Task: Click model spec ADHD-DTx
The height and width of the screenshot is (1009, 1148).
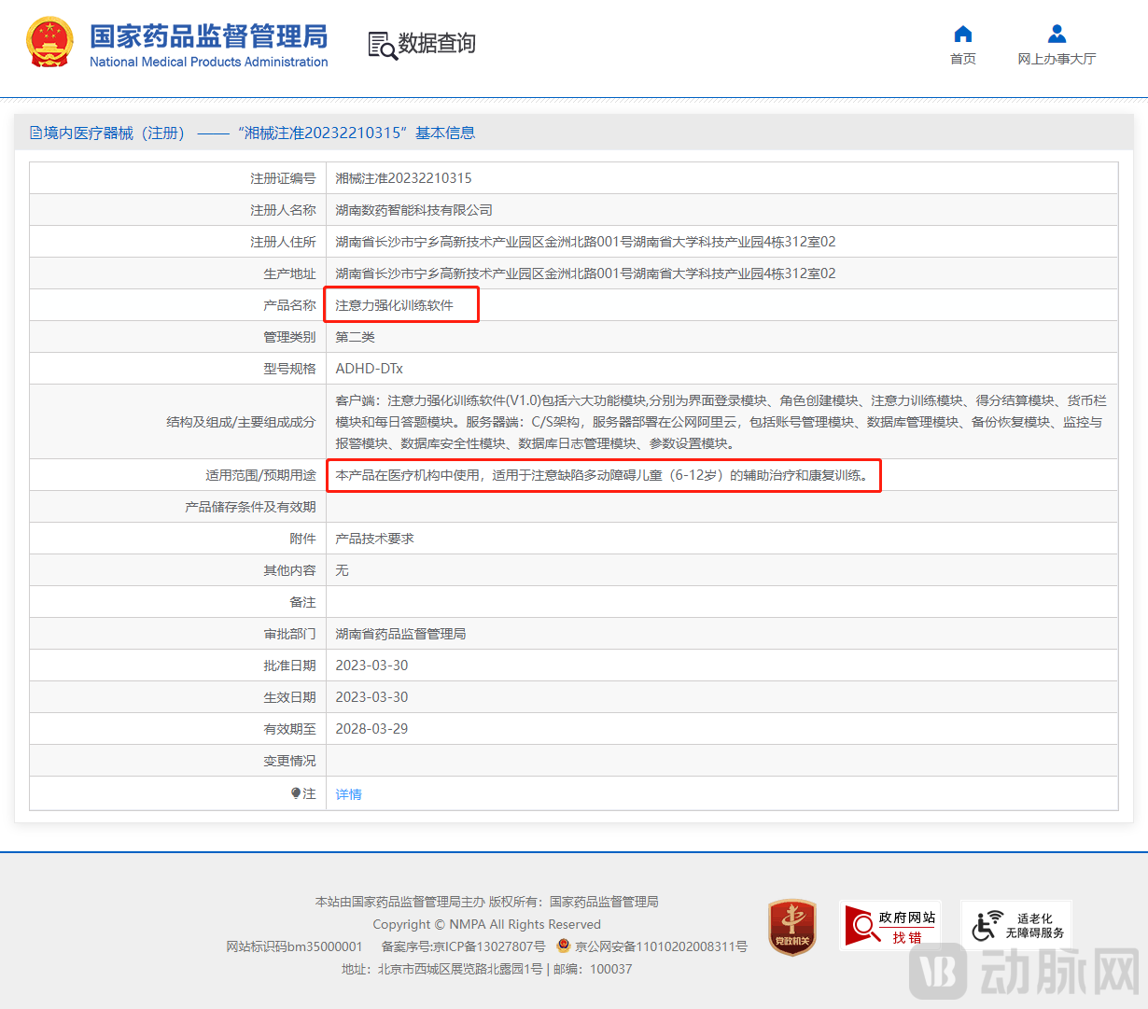Action: click(369, 369)
